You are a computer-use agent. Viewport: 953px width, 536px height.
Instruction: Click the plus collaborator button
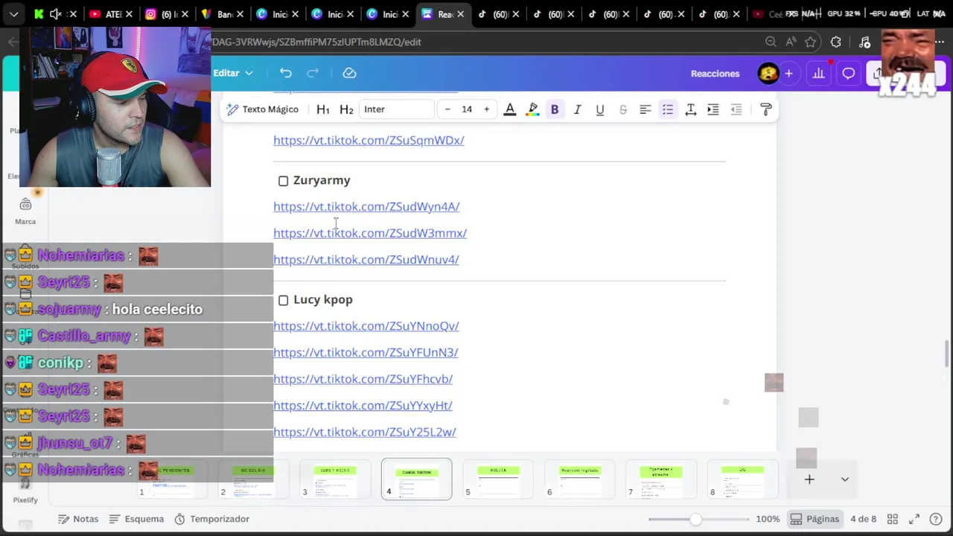[788, 74]
